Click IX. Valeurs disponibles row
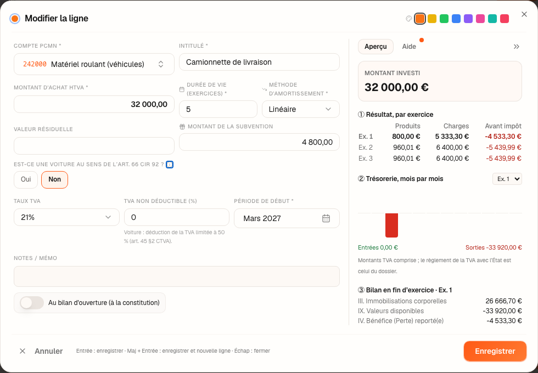538x373 pixels. (x=440, y=311)
